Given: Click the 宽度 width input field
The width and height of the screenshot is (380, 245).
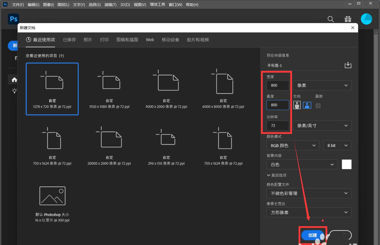Looking at the screenshot, I should tap(278, 85).
